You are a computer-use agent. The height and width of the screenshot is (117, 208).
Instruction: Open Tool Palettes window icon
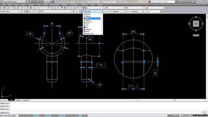click(x=68, y=8)
